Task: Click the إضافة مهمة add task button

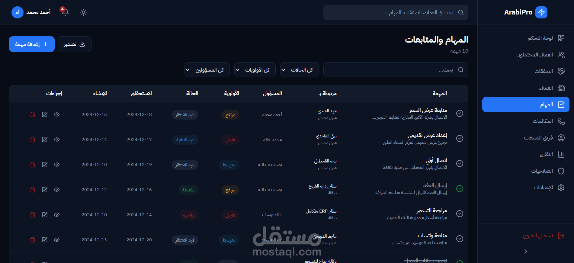Action: pos(32,44)
